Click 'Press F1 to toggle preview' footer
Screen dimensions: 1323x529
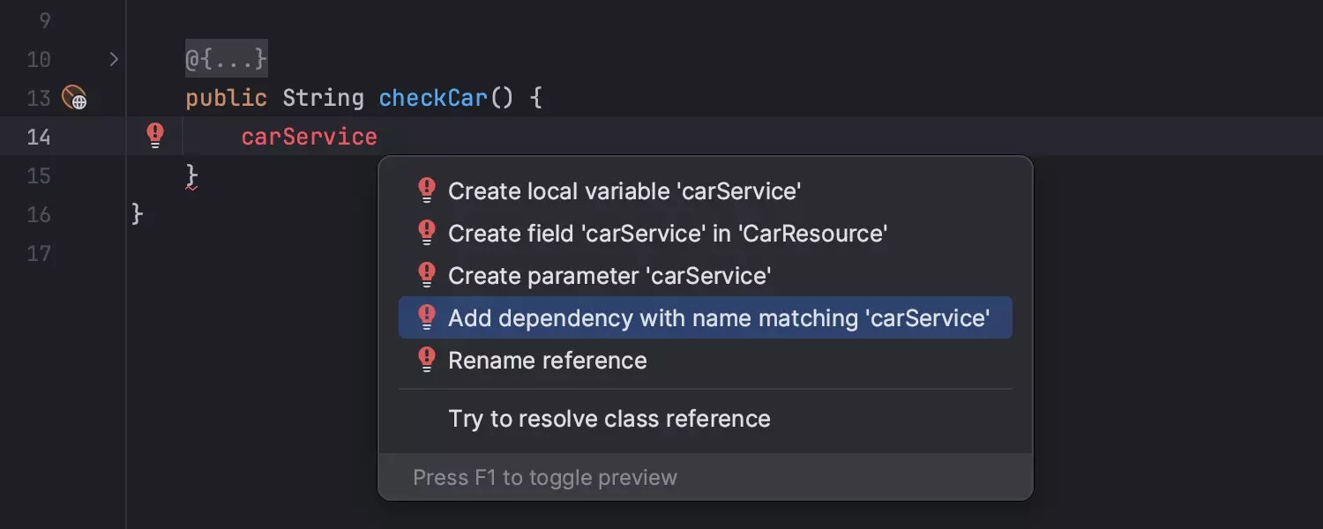(545, 477)
